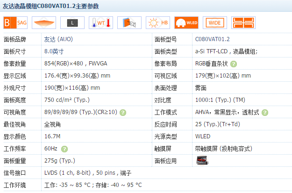Click the 工作: -35 ~ 85 °C environment value
The image size is (292, 193).
coord(93,185)
